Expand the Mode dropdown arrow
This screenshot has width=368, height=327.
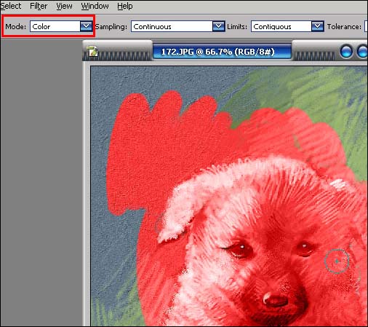click(86, 26)
